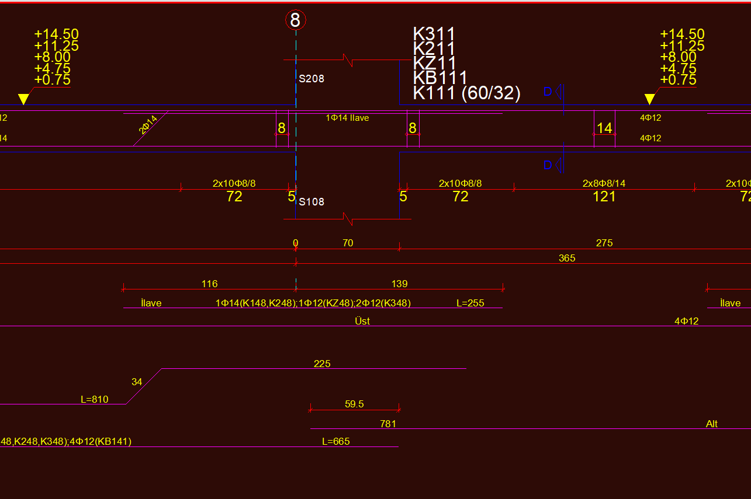Select the S108 column label
Viewport: 751px width, 499px height.
(312, 202)
